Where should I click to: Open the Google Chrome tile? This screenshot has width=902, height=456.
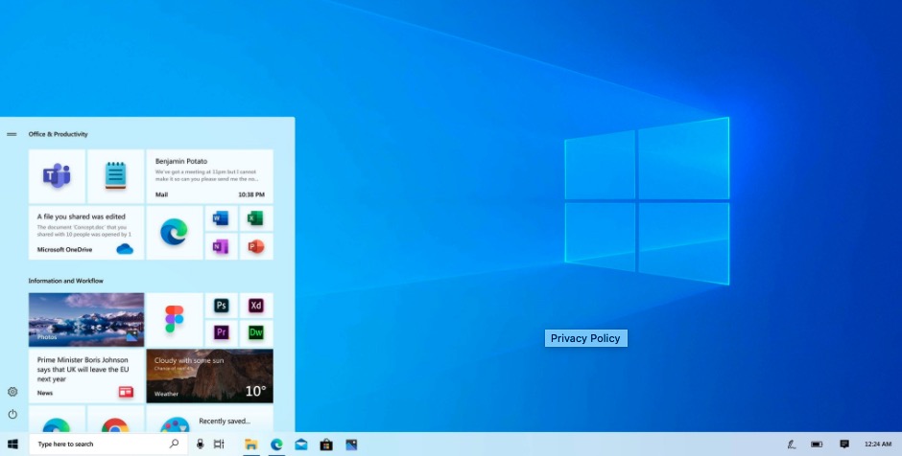click(x=115, y=420)
